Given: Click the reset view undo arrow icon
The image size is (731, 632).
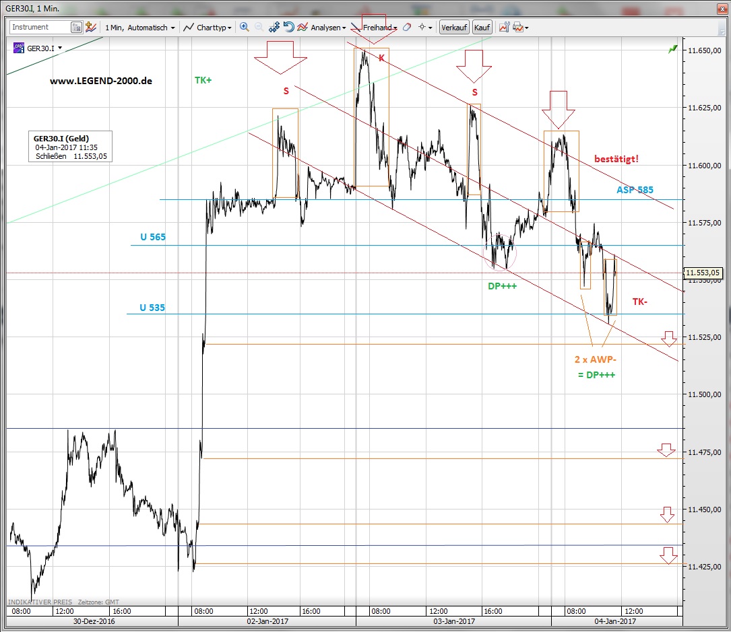Looking at the screenshot, I should [288, 28].
